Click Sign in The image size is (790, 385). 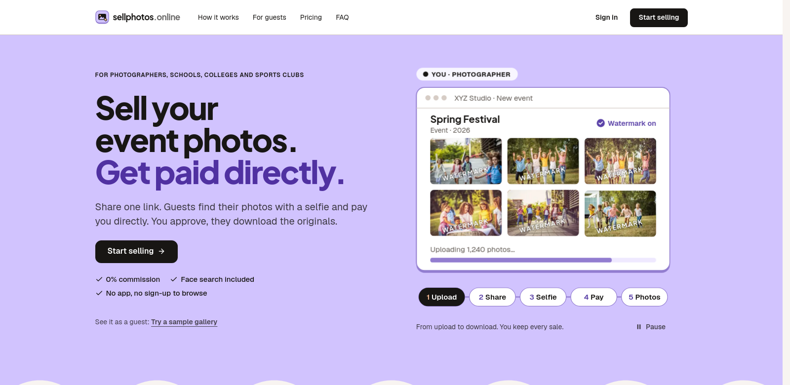coord(606,17)
